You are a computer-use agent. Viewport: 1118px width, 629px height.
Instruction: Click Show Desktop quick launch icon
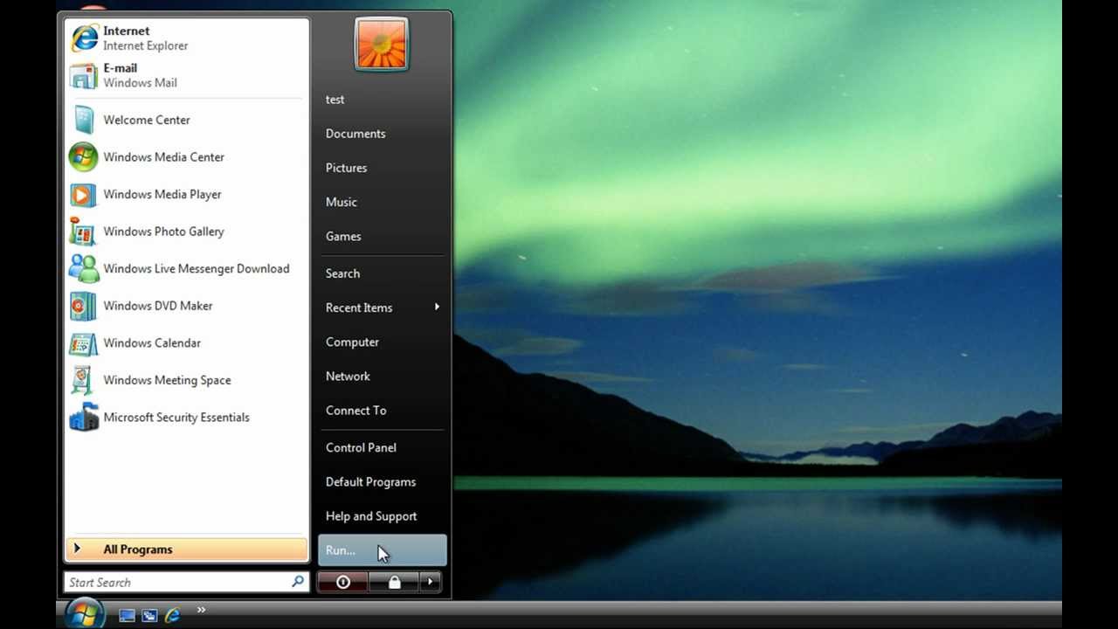coord(127,615)
